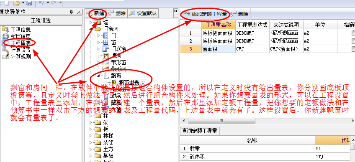Expand the 柱 folder
Image resolution: width=355 pixels, height=162 pixels.
91,116
